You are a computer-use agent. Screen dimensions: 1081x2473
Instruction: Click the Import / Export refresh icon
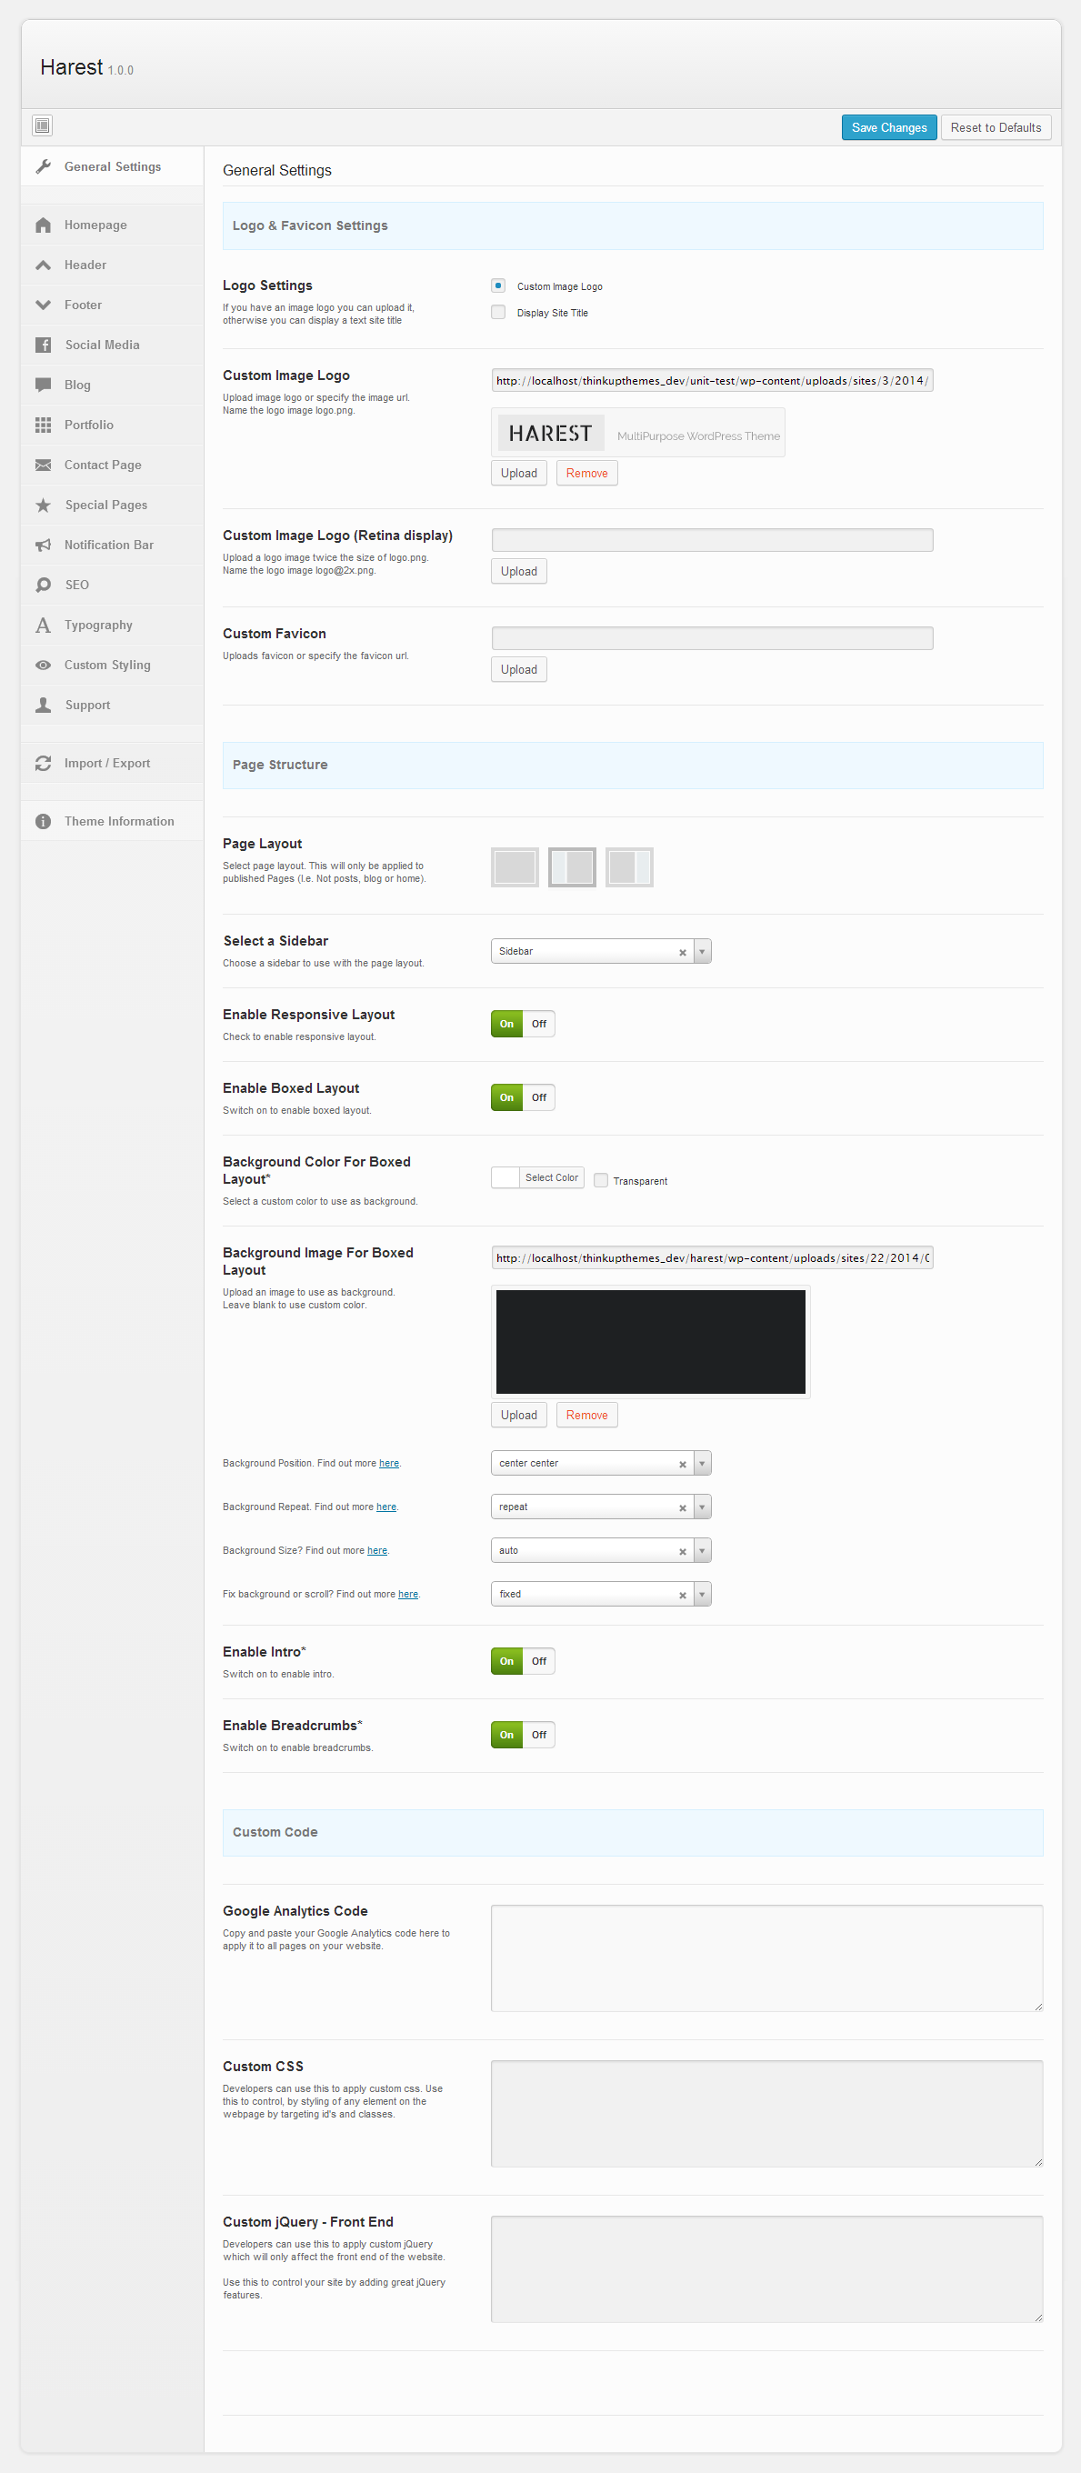44,763
